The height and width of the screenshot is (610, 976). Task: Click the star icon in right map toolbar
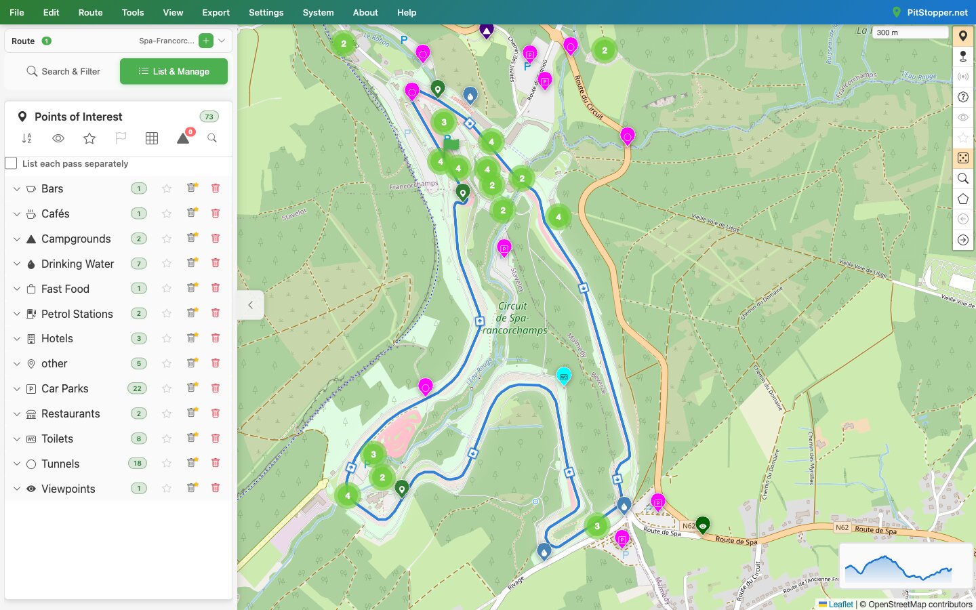coord(963,138)
